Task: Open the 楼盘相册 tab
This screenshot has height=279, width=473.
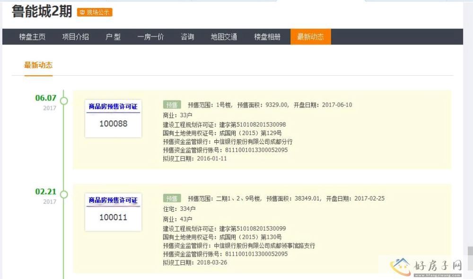Action: (x=267, y=37)
